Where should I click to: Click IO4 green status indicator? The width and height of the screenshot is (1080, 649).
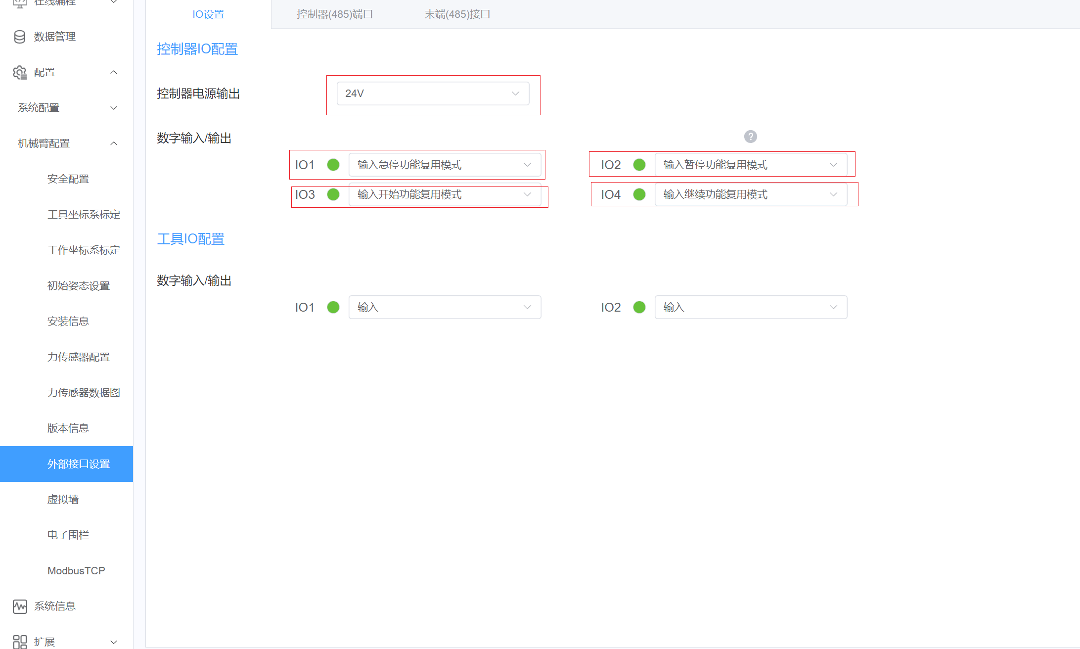(639, 194)
